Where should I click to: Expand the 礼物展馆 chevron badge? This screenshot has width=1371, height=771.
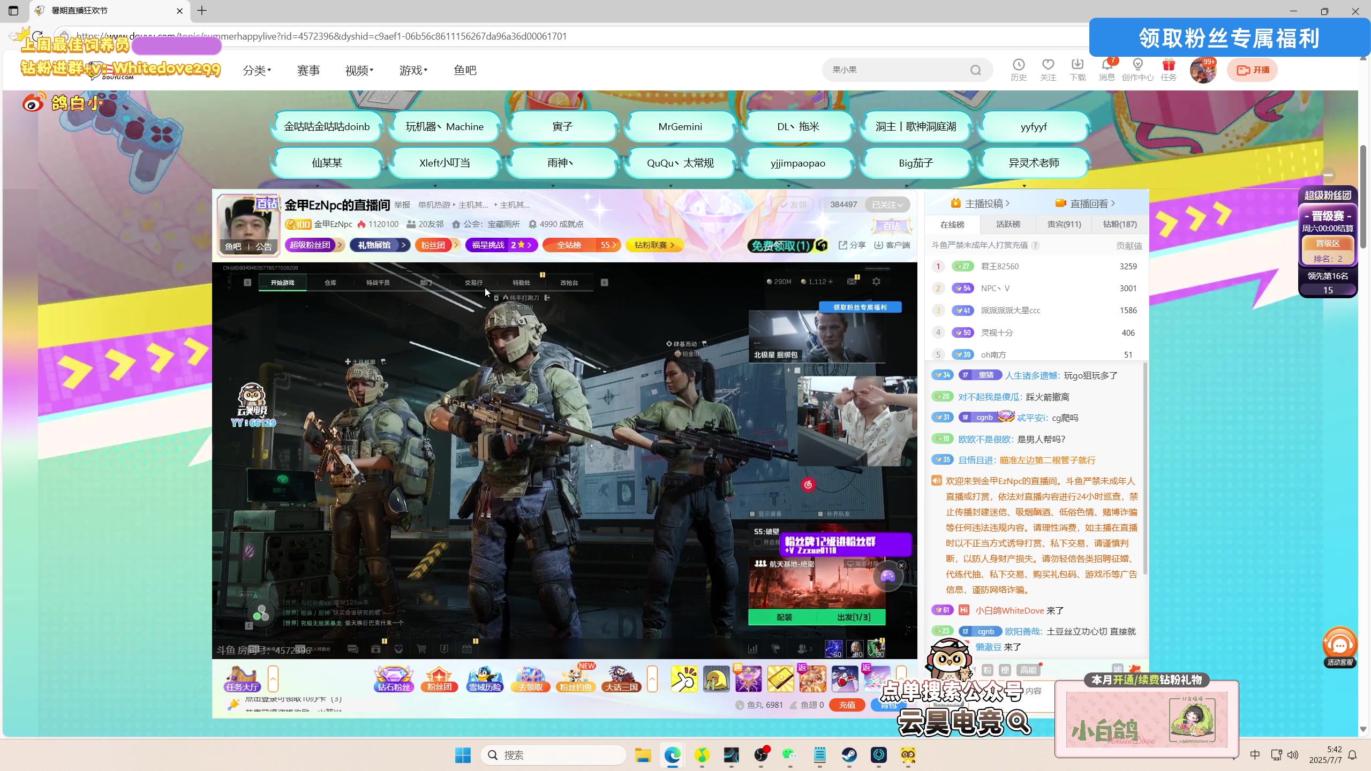click(380, 245)
